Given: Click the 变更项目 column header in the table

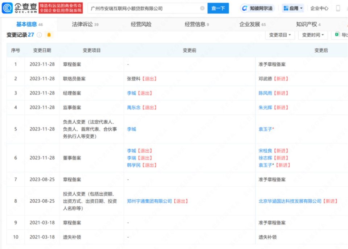Looking at the screenshot, I should [x=92, y=50].
